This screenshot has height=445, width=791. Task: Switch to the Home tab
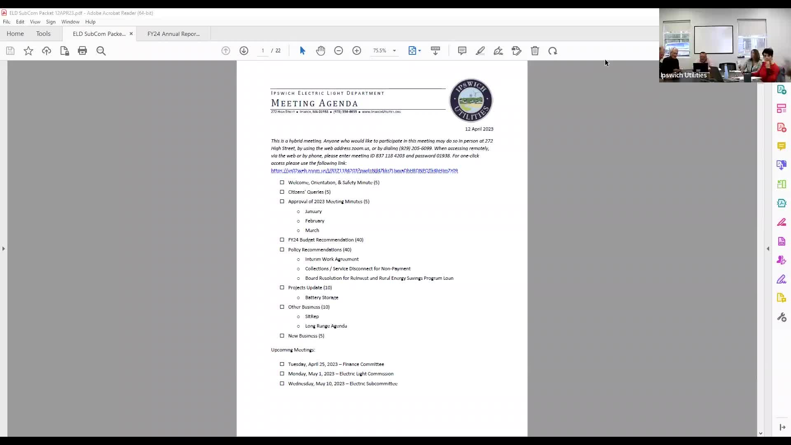pos(15,34)
